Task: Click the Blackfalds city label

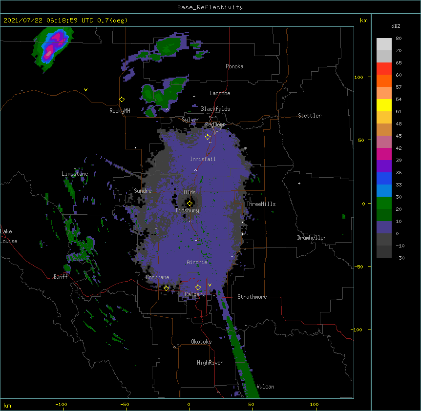Action: [x=215, y=109]
